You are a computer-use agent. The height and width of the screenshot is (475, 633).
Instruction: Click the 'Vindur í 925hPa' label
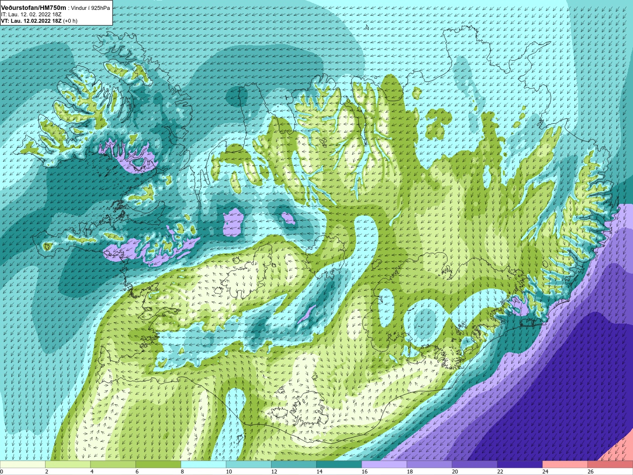(x=90, y=8)
